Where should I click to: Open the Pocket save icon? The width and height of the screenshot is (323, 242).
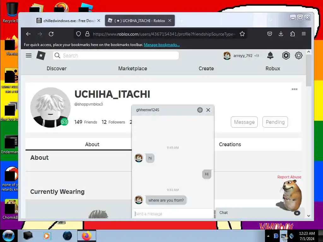click(270, 34)
